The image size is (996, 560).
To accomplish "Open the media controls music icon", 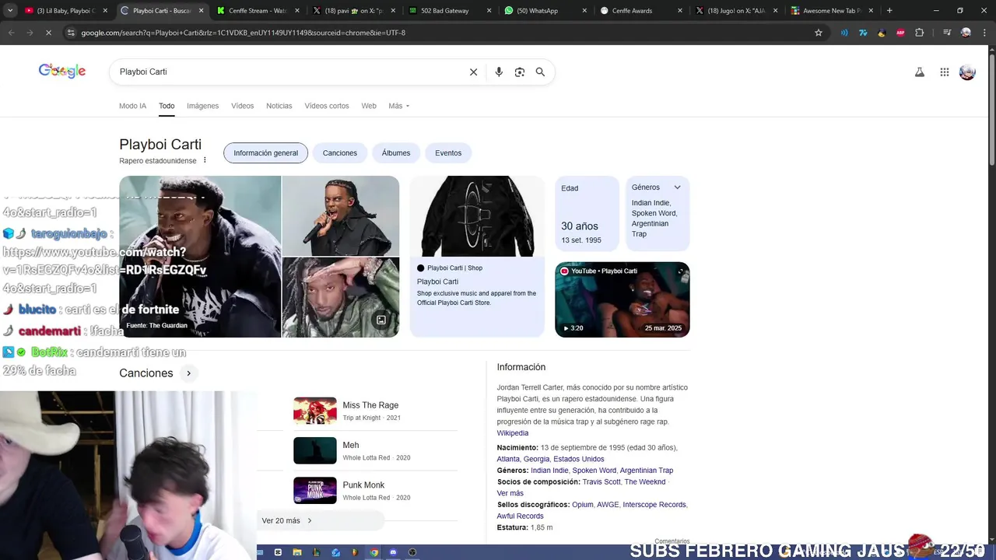I will coord(946,33).
